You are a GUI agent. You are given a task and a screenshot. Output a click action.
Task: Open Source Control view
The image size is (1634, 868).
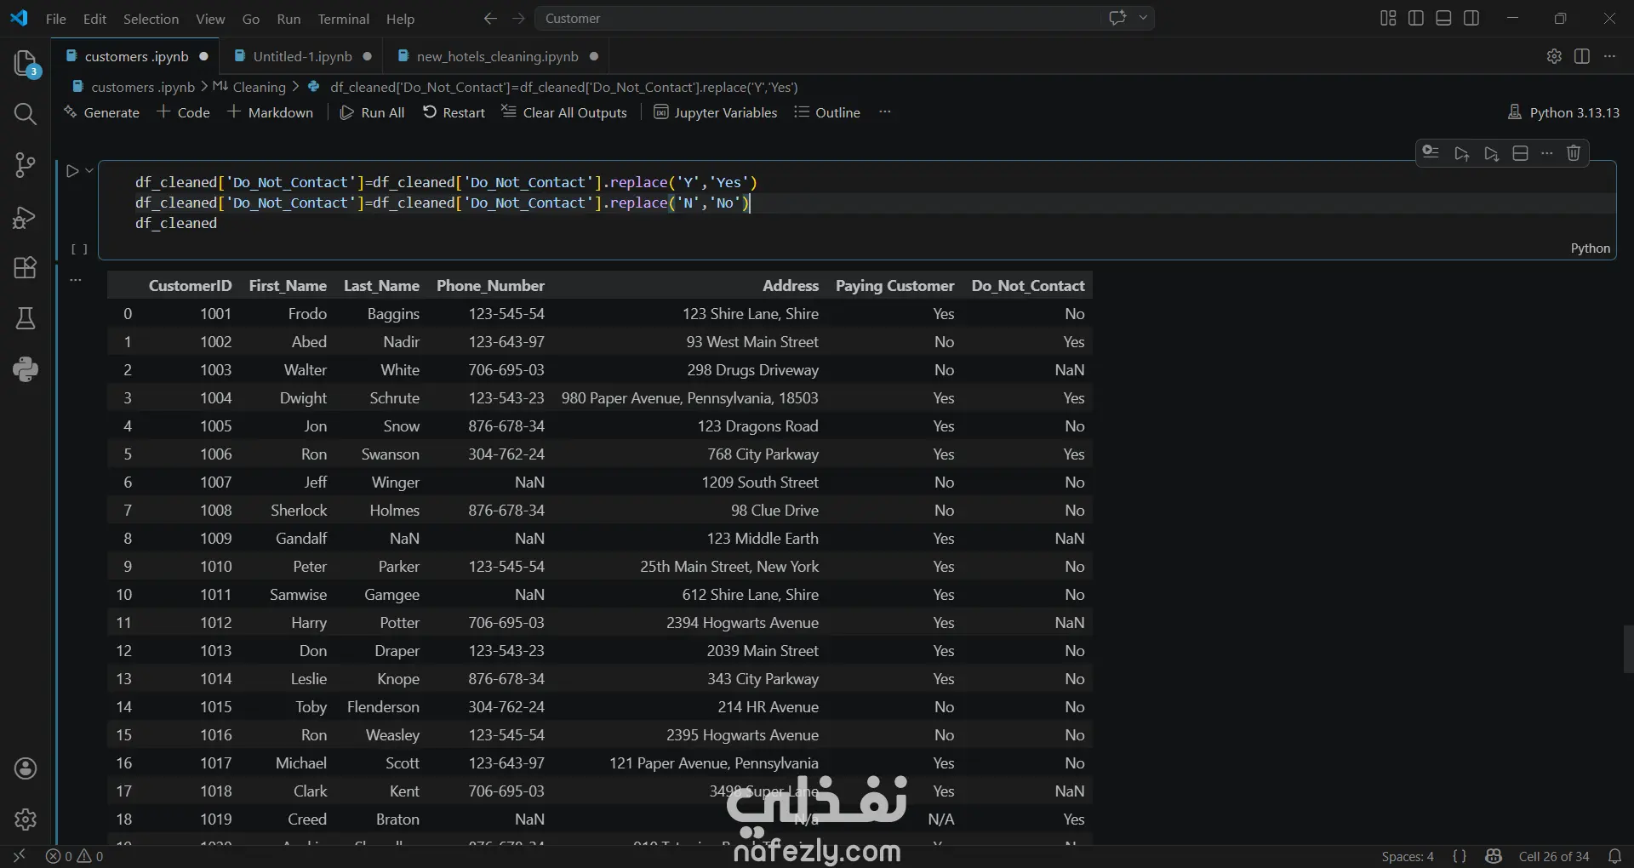click(26, 165)
